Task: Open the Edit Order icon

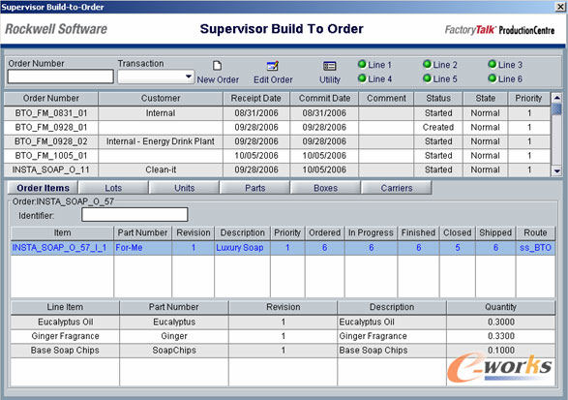Action: click(273, 66)
